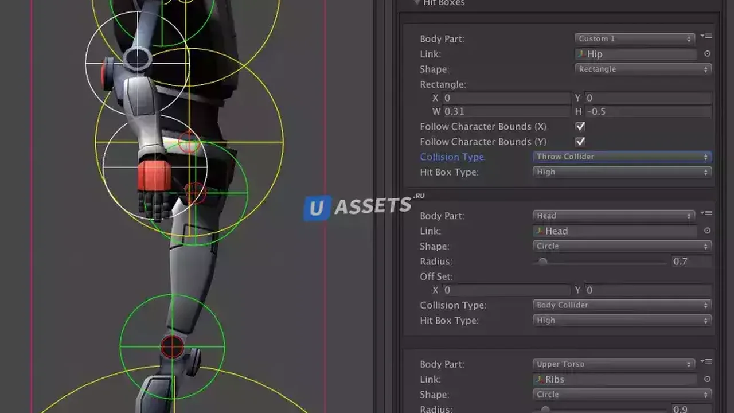
Task: Click the Off Set label
Action: pos(436,276)
